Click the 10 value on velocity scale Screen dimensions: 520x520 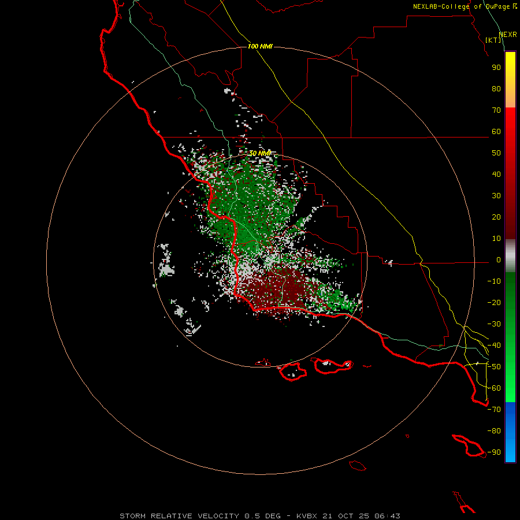pyautogui.click(x=496, y=239)
